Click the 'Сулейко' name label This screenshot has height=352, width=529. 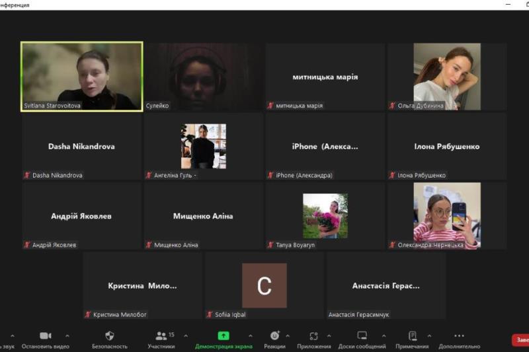157,106
